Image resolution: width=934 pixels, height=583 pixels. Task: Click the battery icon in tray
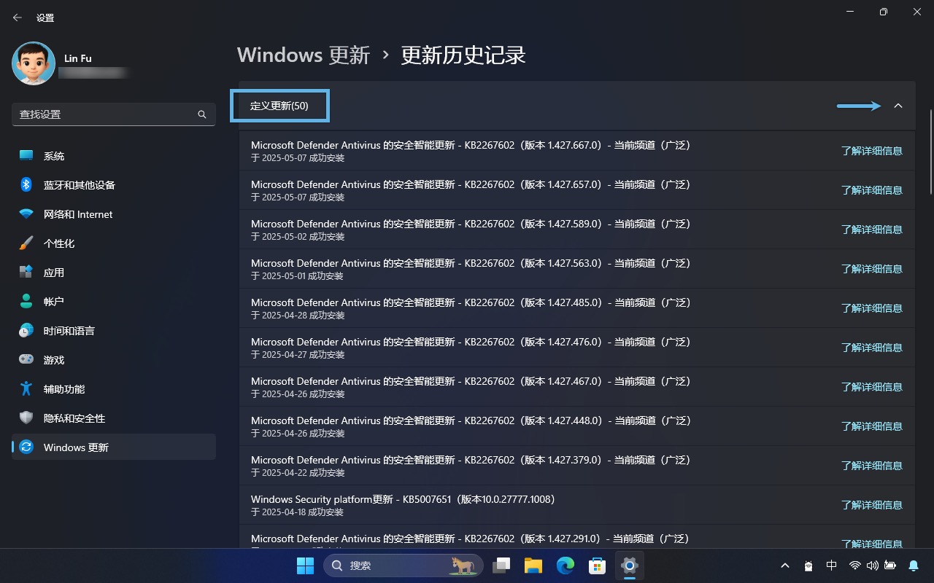[x=890, y=566]
